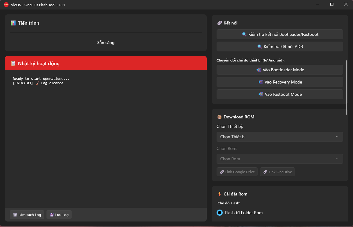Click the bar chart icon beside Tiến trình
Screen dimensions: 353x227
point(13,23)
